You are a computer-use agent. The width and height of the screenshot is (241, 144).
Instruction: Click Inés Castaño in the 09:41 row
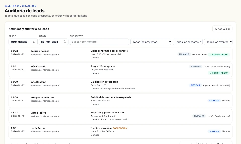pos(38,67)
